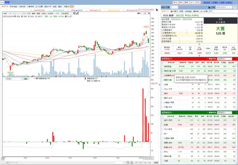The width and height of the screenshot is (238, 165).
Task: Click the red 主力 button at top
Action: (192, 3)
